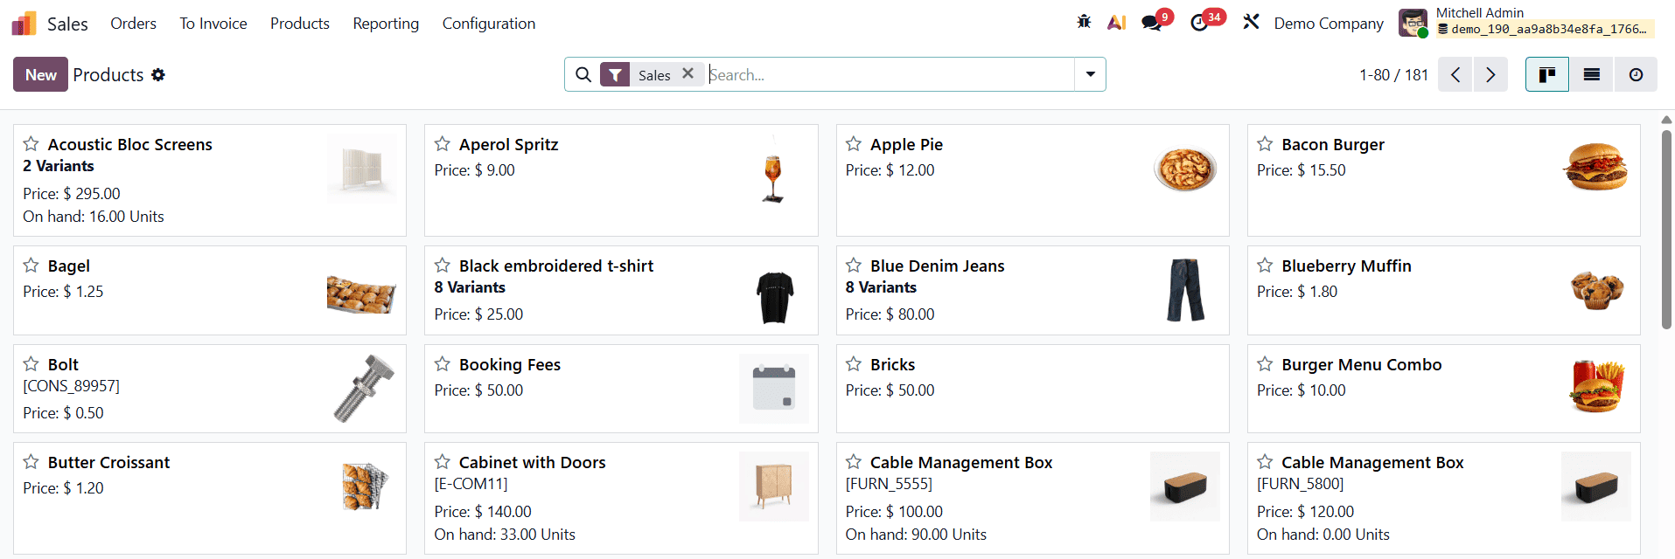Viewport: 1675px width, 559px height.
Task: Launch Odoo Studio via the tools icon
Action: (1251, 23)
